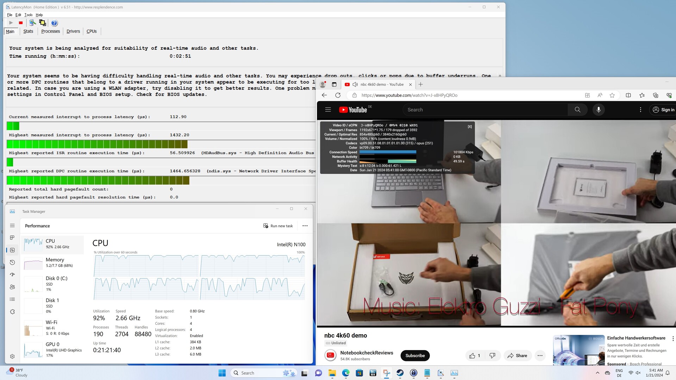Expand Task Manager hamburger navigation menu
The image size is (676, 380).
(12, 226)
